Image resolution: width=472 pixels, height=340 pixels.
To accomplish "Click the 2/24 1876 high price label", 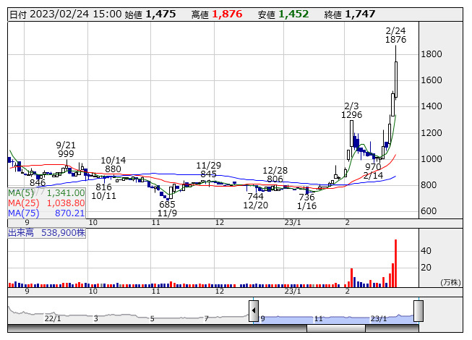I will (395, 35).
